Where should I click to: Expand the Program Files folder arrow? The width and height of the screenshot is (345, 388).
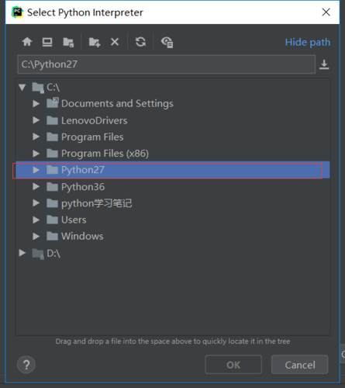36,137
